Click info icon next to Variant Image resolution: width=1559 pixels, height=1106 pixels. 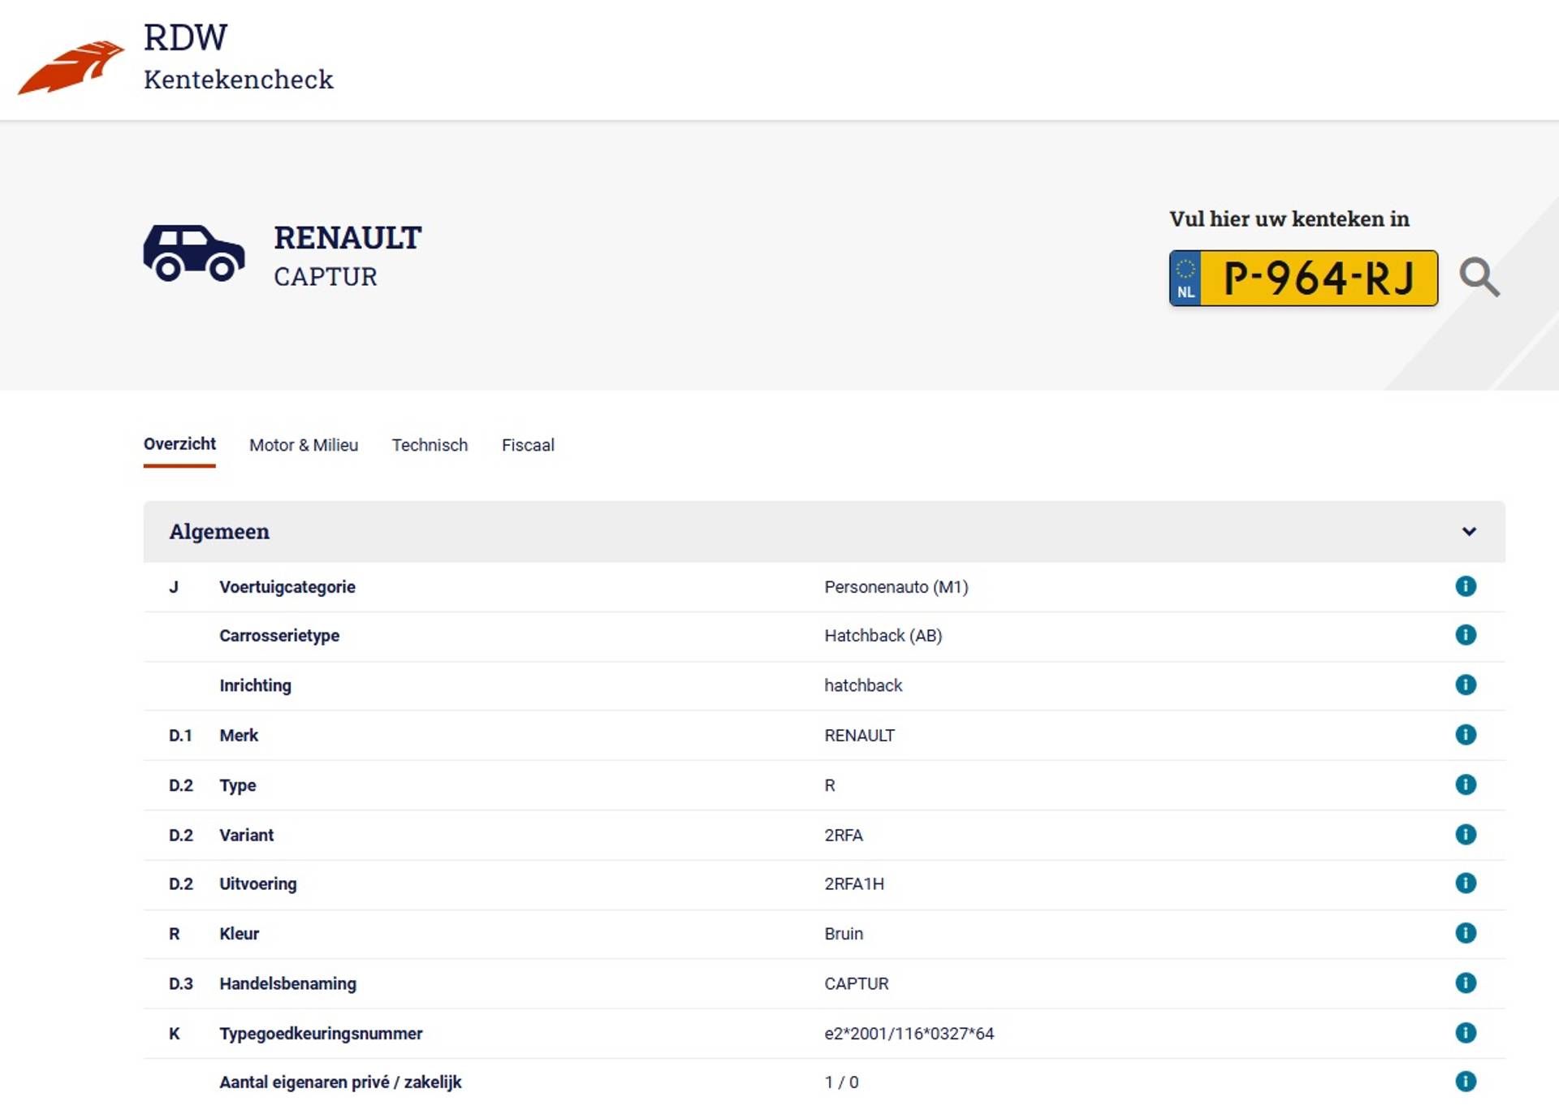tap(1465, 835)
